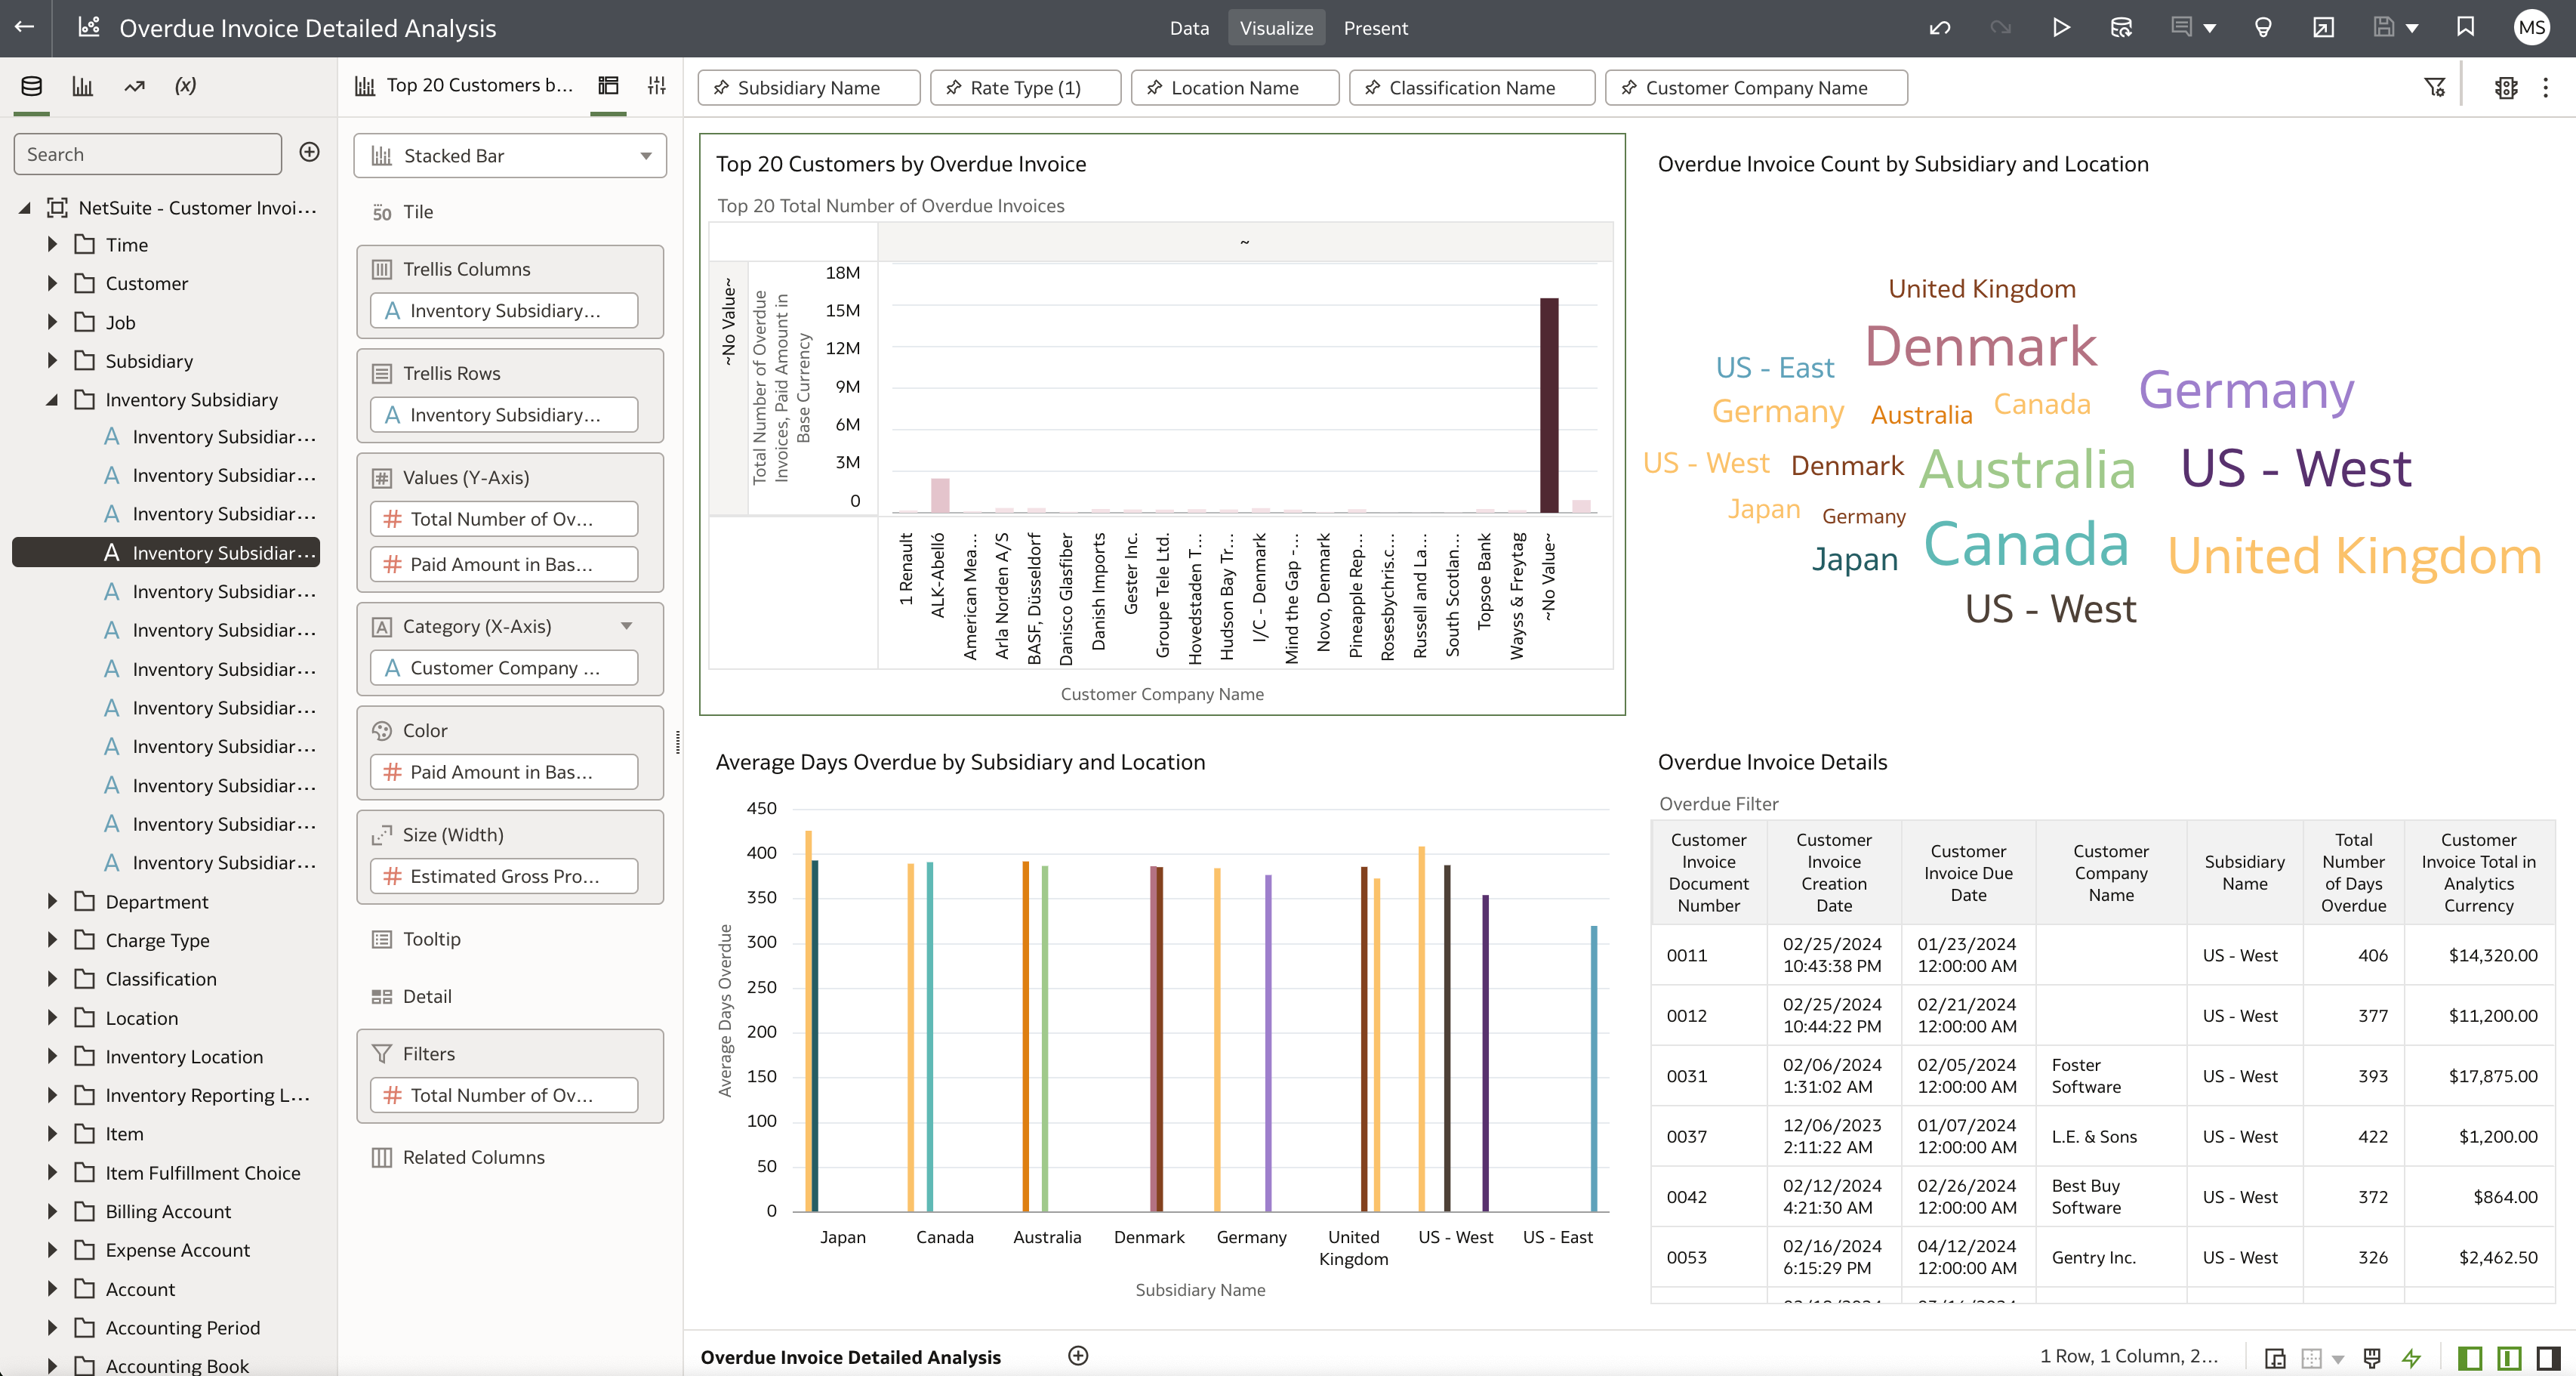
Task: Click the Undo arrow icon
Action: tap(1939, 28)
